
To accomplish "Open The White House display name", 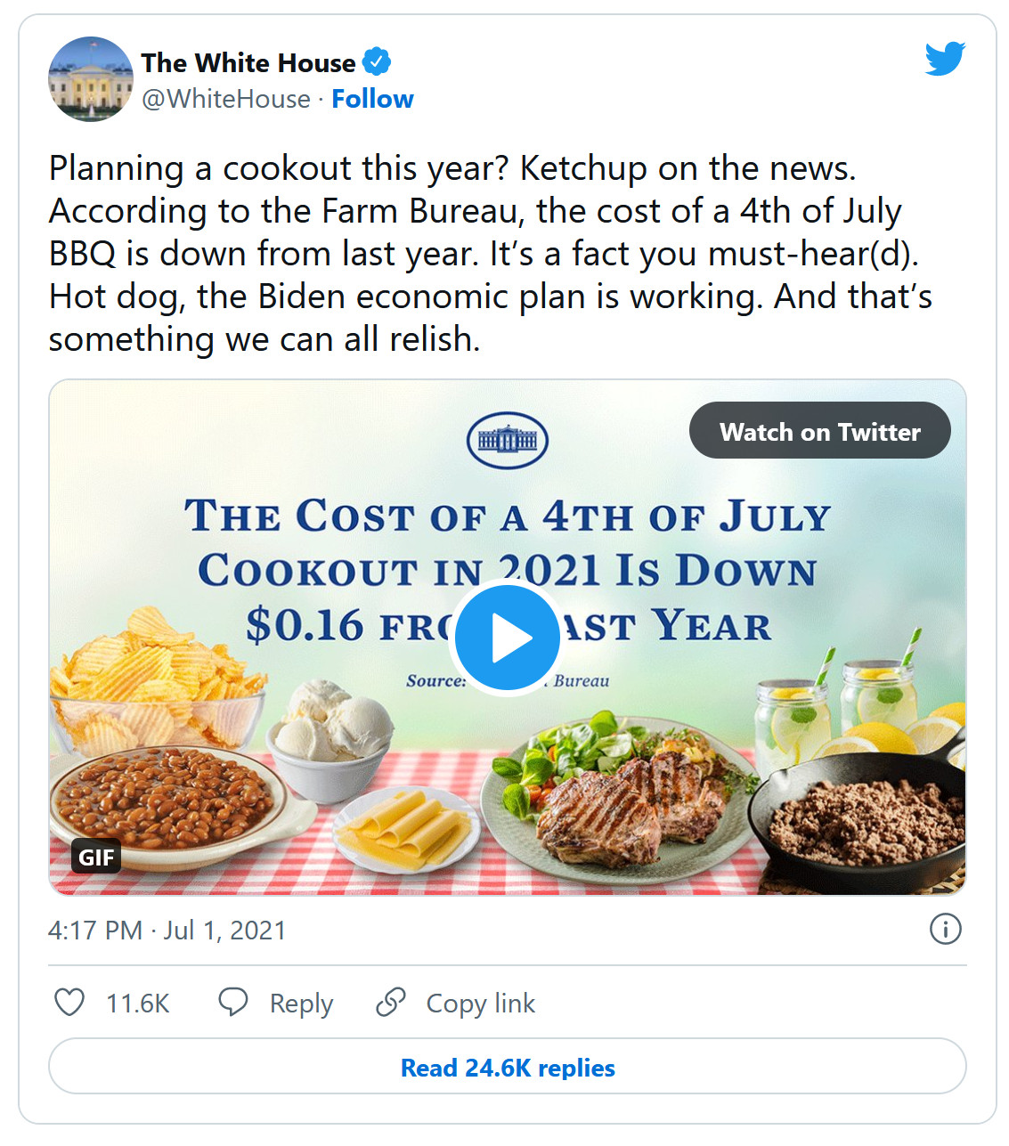I will pyautogui.click(x=248, y=63).
